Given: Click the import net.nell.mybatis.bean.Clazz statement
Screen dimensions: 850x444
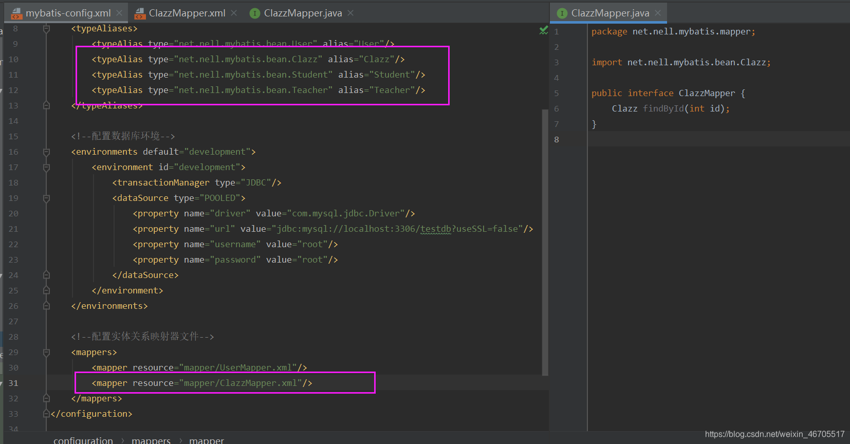Looking at the screenshot, I should [681, 62].
